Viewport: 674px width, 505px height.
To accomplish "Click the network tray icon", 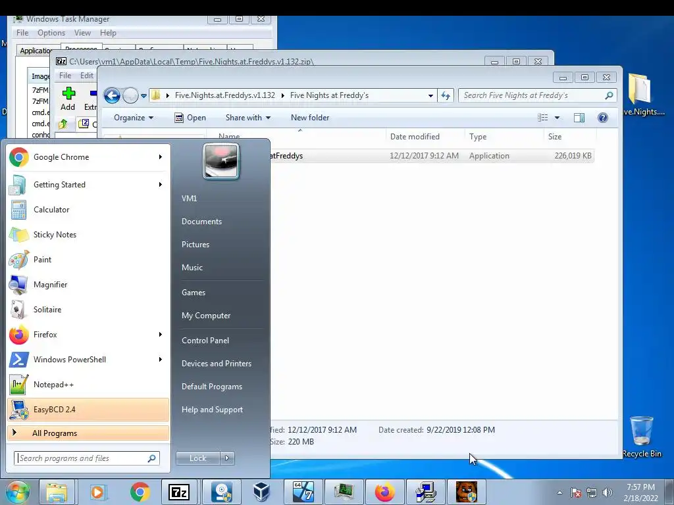I will (592, 493).
